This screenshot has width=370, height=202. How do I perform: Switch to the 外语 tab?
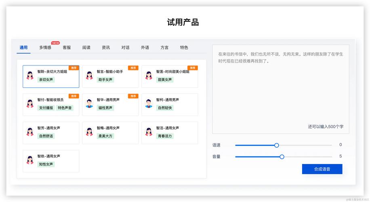tap(145, 48)
